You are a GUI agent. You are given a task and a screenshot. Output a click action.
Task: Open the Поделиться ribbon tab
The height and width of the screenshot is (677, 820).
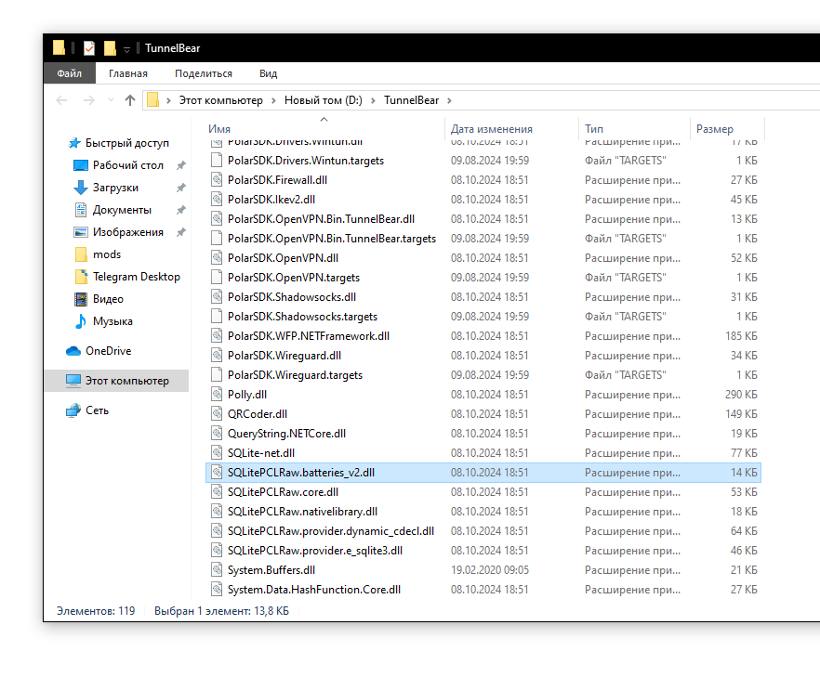tap(204, 73)
